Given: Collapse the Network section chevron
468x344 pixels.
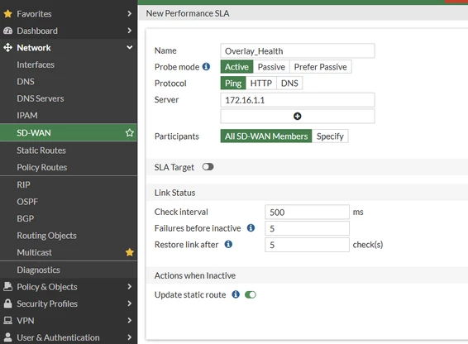Looking at the screenshot, I should pos(130,47).
